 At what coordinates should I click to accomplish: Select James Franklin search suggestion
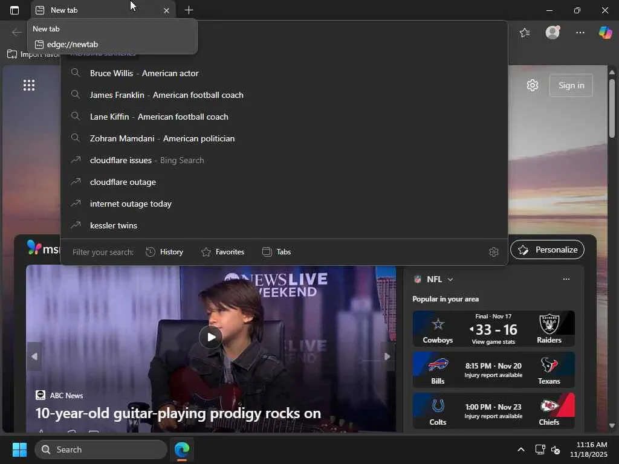(x=284, y=95)
